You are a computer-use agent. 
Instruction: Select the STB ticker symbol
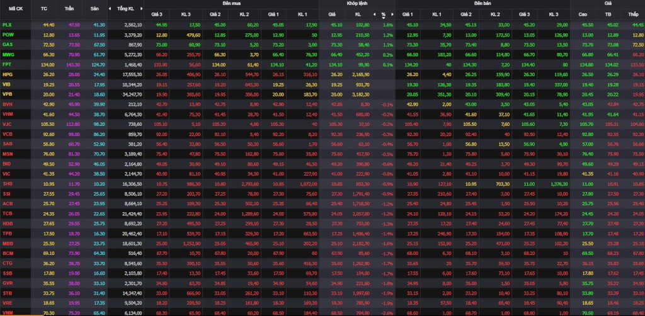[7, 293]
